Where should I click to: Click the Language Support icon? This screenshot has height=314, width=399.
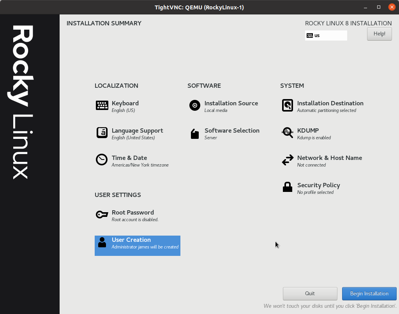click(x=102, y=132)
